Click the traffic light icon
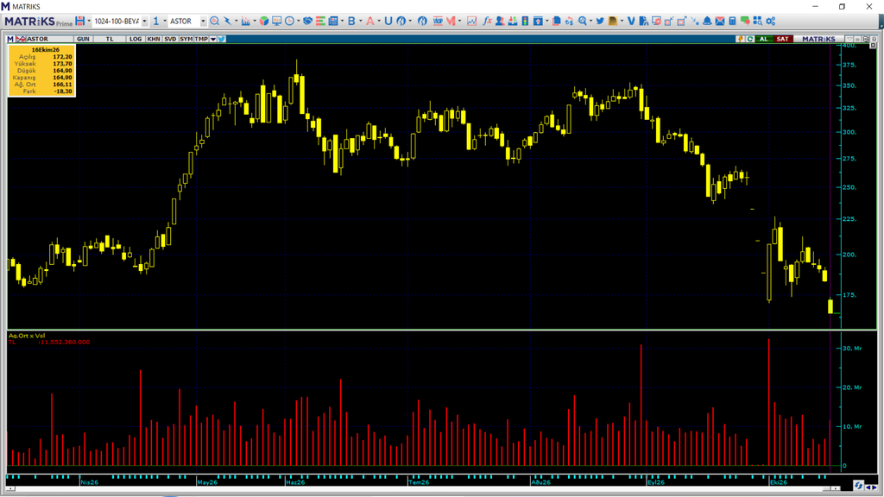884x497 pixels. [x=525, y=21]
